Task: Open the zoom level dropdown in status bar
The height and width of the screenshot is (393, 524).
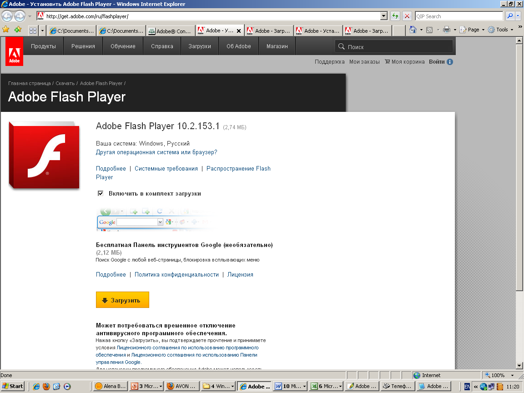Action: click(512, 375)
